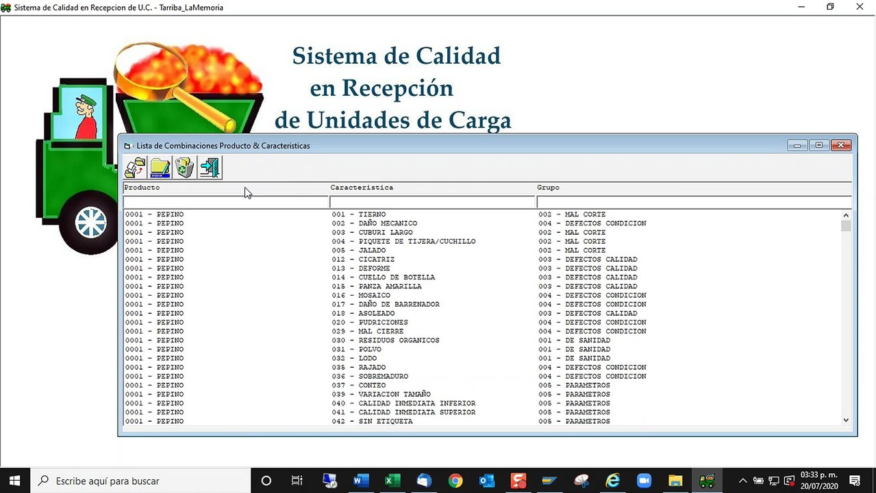Select row '017 - DAÑO DE BARRENADOR'
Image resolution: width=876 pixels, height=493 pixels.
(481, 304)
